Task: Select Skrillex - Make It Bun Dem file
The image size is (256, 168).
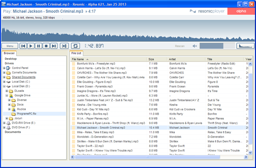Action: click(x=108, y=141)
